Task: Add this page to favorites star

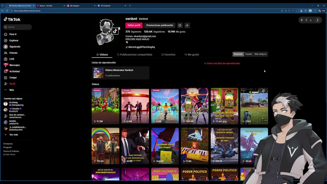Action: point(296,11)
